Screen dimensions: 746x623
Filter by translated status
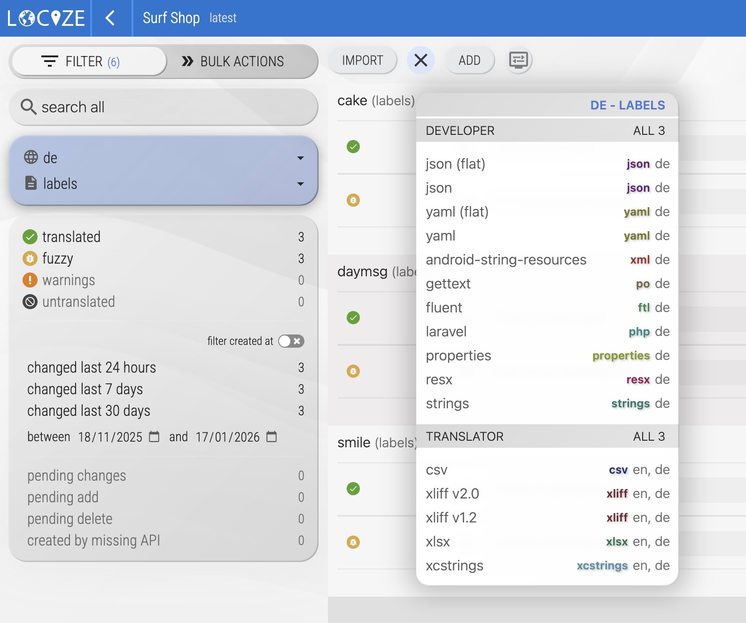pyautogui.click(x=71, y=237)
